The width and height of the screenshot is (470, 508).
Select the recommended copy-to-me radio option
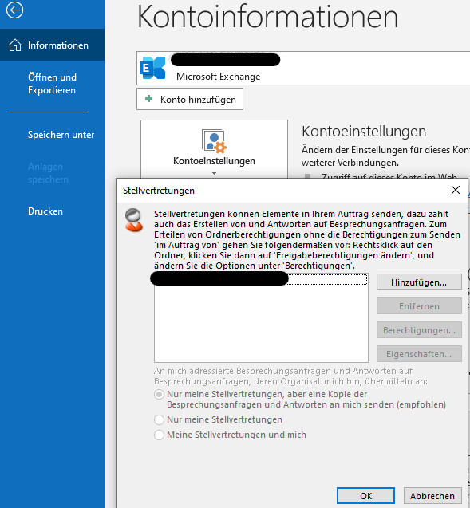click(159, 394)
